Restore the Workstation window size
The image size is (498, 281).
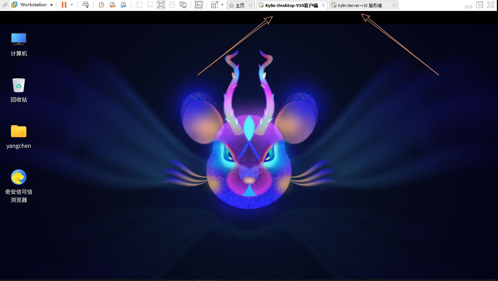480,5
